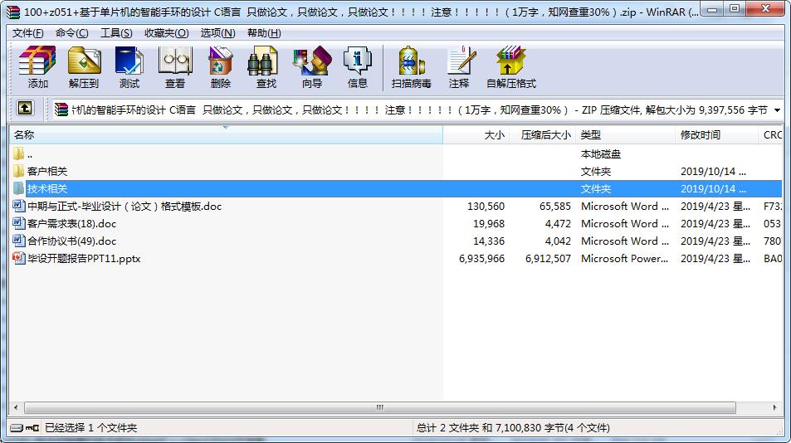Click the key password icon in status bar
The image size is (791, 443).
click(x=32, y=428)
